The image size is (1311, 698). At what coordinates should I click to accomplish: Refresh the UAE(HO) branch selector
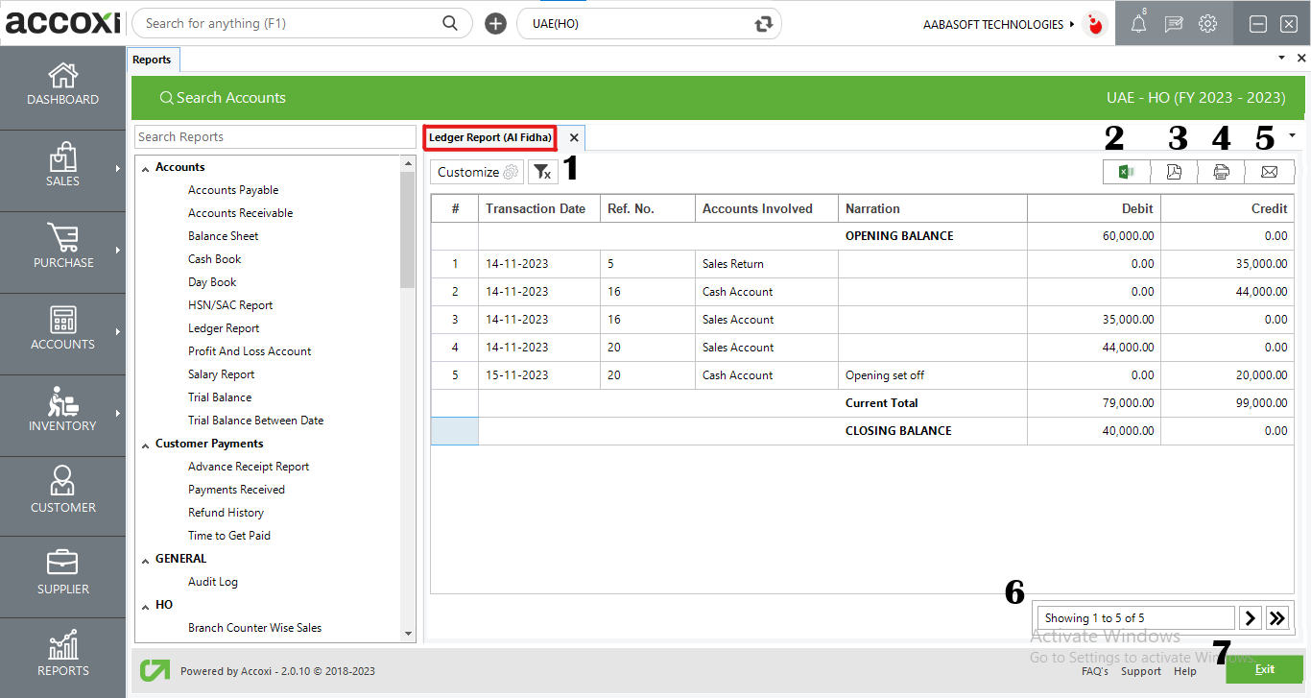click(x=764, y=24)
